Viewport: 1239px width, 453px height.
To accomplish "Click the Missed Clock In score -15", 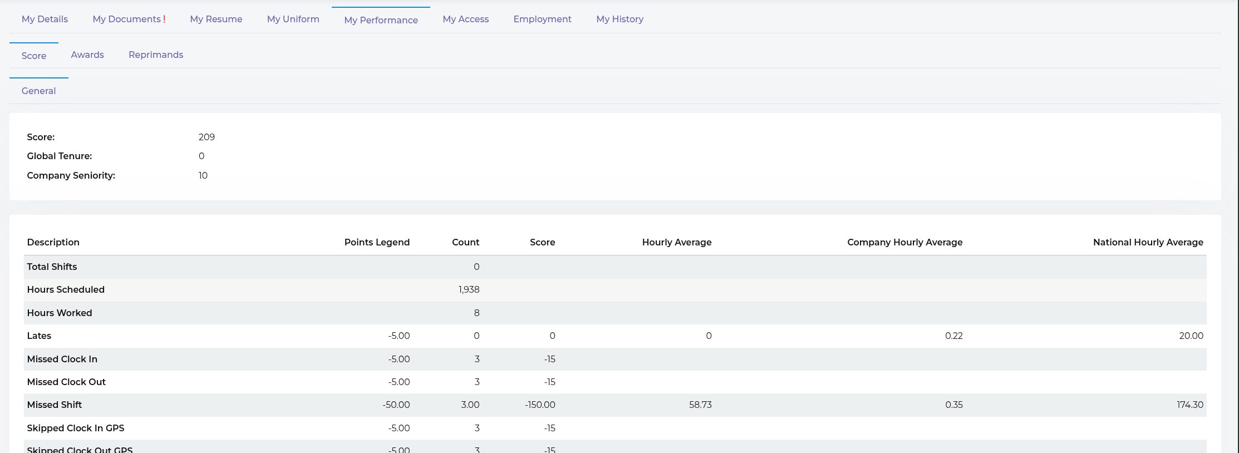I will [550, 359].
